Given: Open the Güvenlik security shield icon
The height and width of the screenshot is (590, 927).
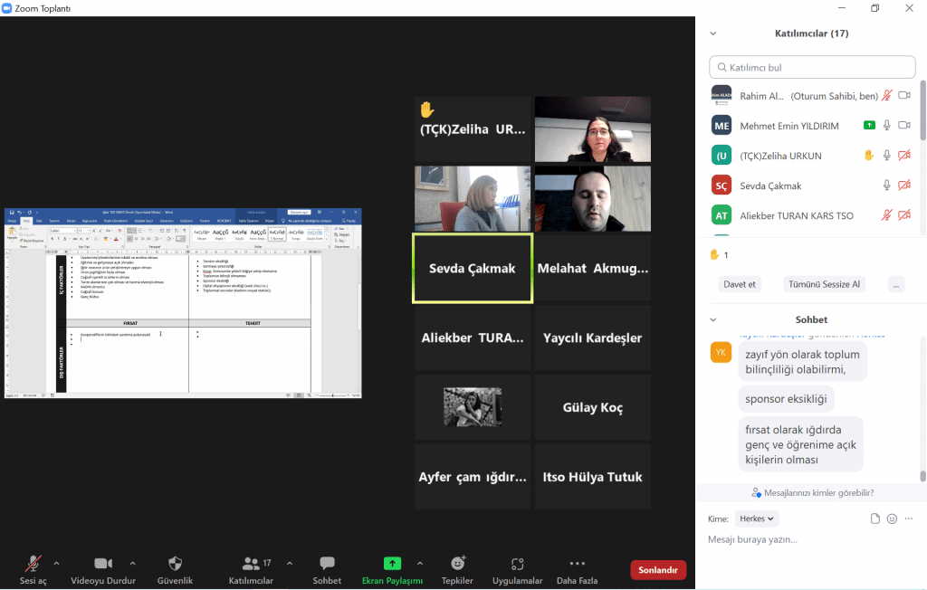Looking at the screenshot, I should click(x=175, y=564).
